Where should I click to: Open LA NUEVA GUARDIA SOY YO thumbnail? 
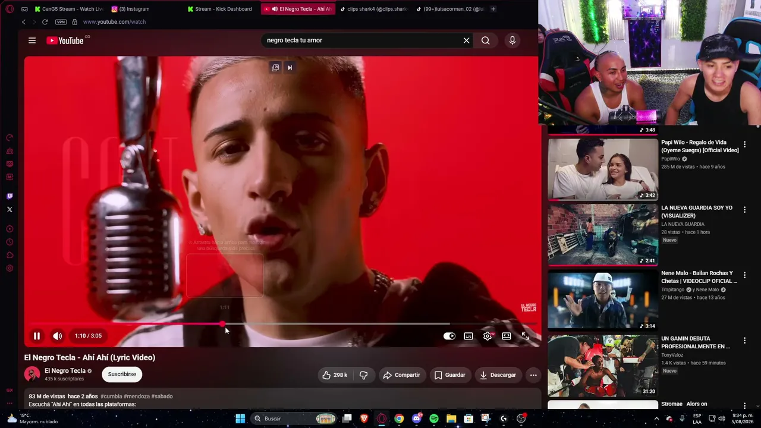point(603,234)
